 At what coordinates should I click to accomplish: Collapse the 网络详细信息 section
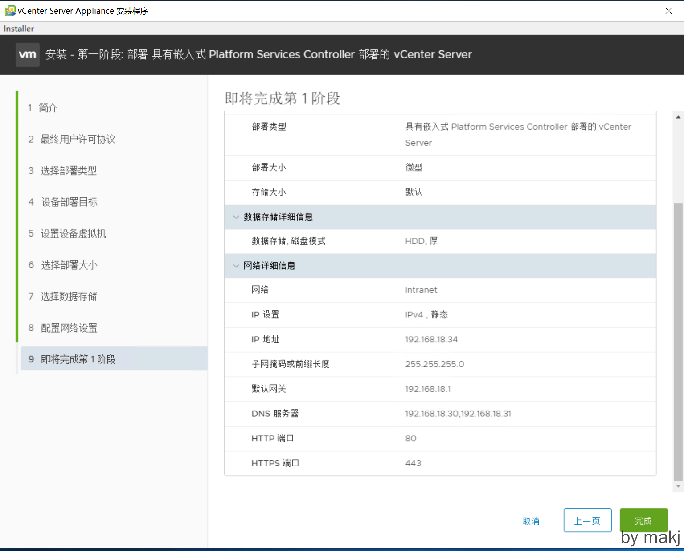[236, 266]
